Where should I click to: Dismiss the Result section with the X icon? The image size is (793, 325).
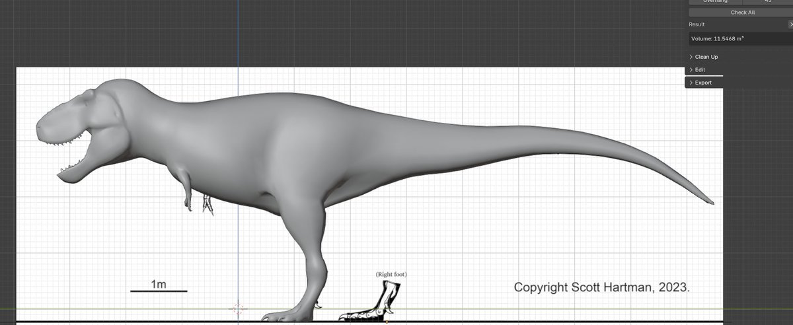pyautogui.click(x=790, y=24)
